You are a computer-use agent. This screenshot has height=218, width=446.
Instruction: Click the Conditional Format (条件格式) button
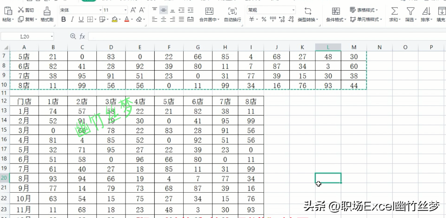(x=336, y=15)
